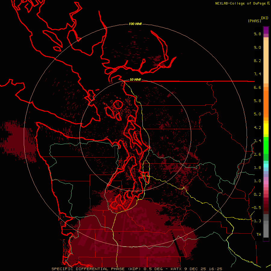Click the 1.0 scale value
Viewport: 271px width, 271px height.
pyautogui.click(x=257, y=181)
